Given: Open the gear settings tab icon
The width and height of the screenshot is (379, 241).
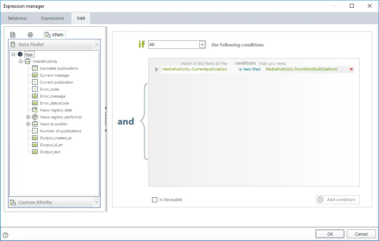Looking at the screenshot, I should [30, 35].
